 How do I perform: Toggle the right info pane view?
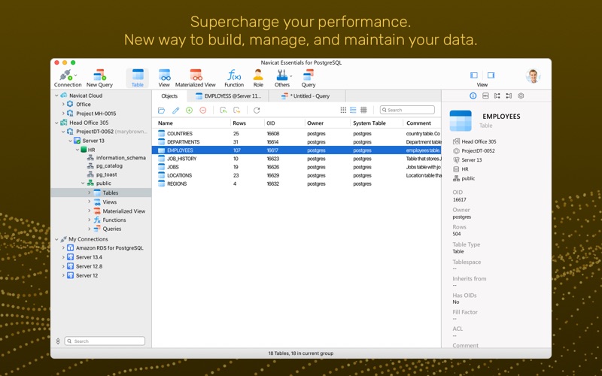click(x=491, y=75)
